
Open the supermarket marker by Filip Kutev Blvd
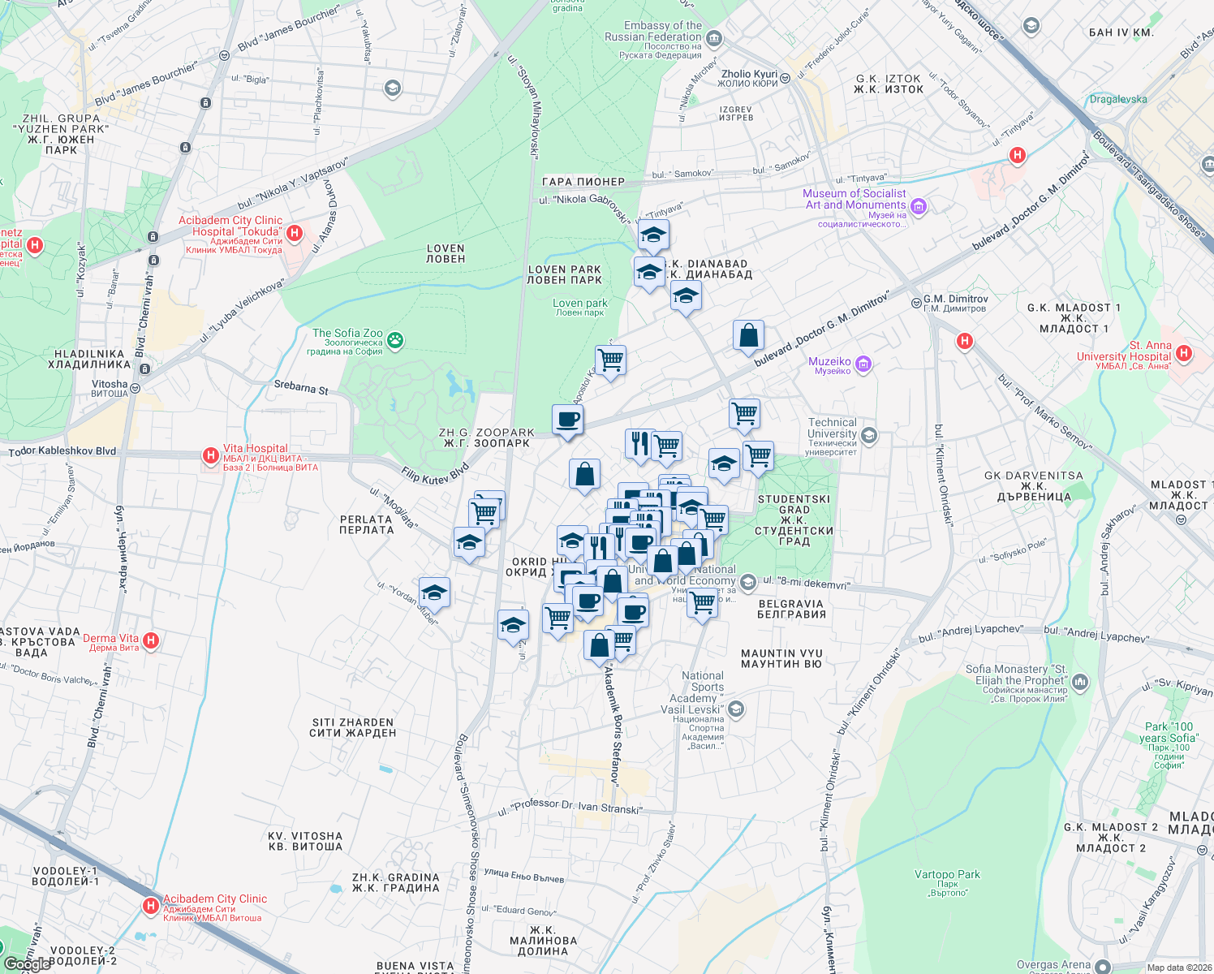[484, 515]
